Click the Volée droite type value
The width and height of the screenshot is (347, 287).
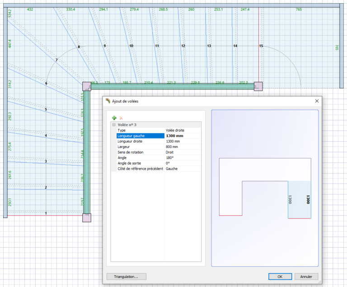[175, 130]
